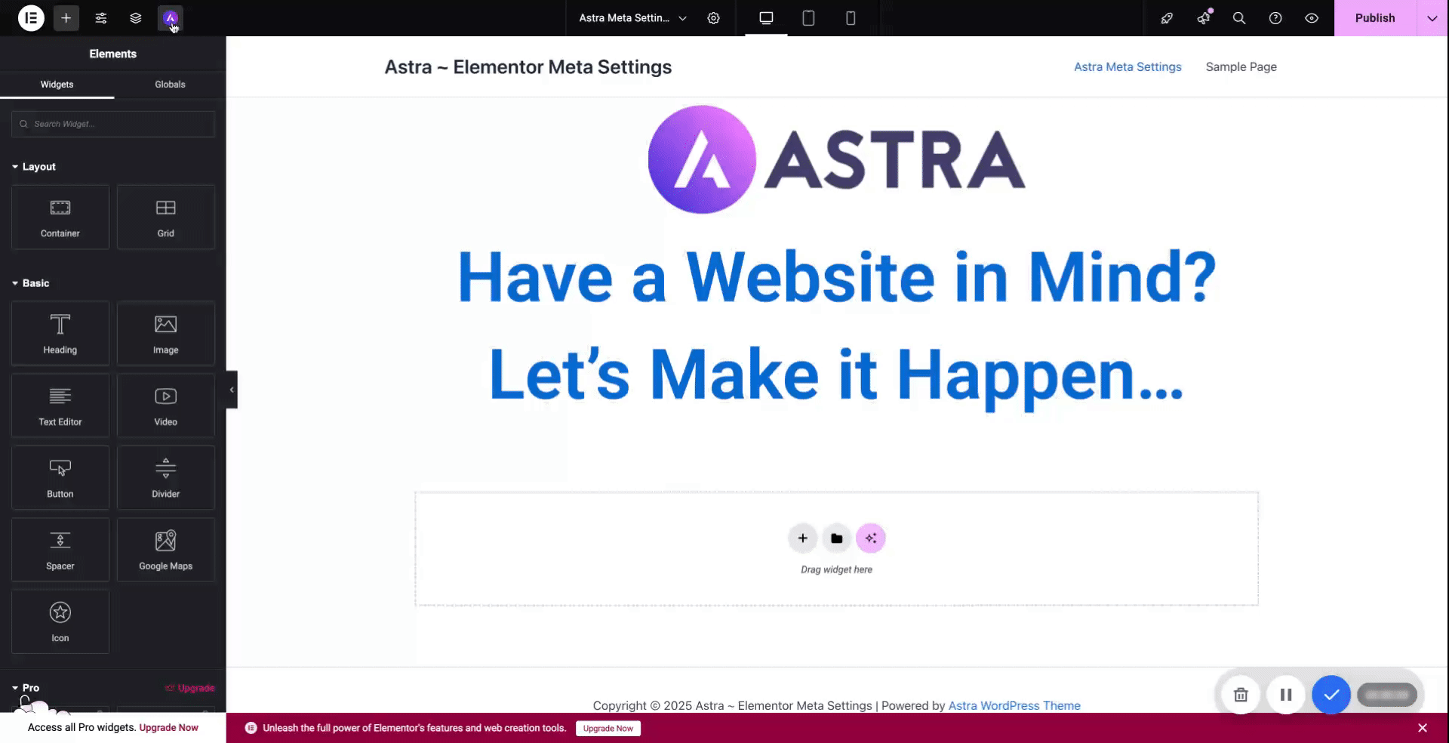
Task: Collapse the Basic widgets section
Action: point(31,283)
